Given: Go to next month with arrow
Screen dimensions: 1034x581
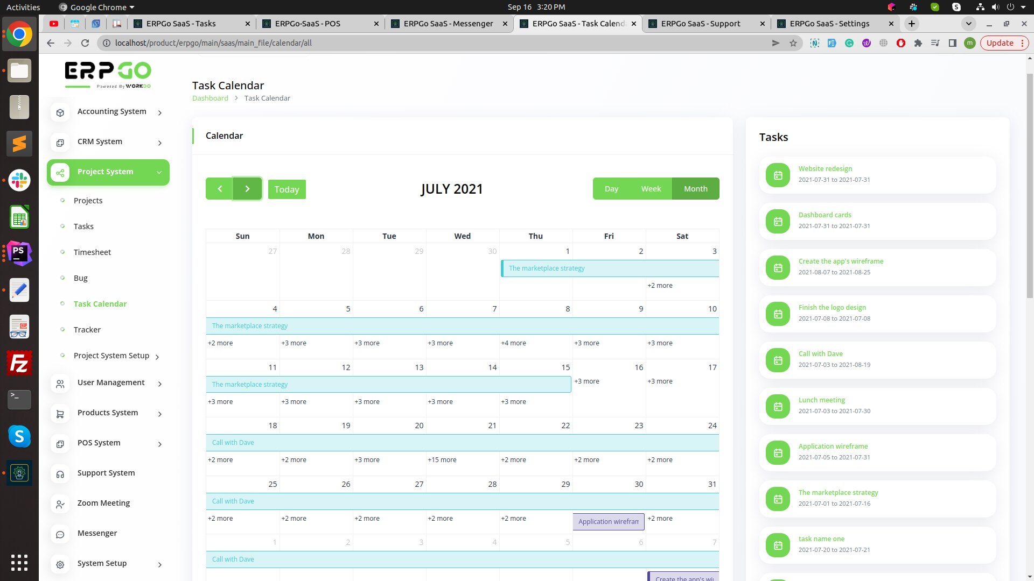Looking at the screenshot, I should [247, 189].
